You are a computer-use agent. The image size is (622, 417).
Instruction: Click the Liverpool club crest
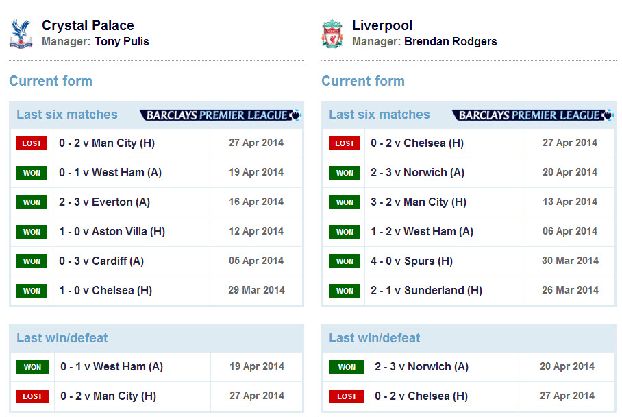click(x=332, y=34)
